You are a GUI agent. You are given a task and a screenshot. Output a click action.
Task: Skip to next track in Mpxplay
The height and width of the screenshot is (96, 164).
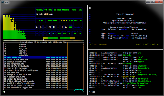[62, 27]
